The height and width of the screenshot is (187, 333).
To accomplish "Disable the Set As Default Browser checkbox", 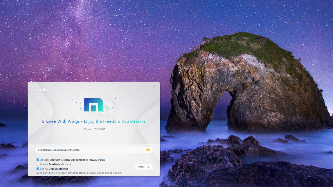I will [38, 169].
